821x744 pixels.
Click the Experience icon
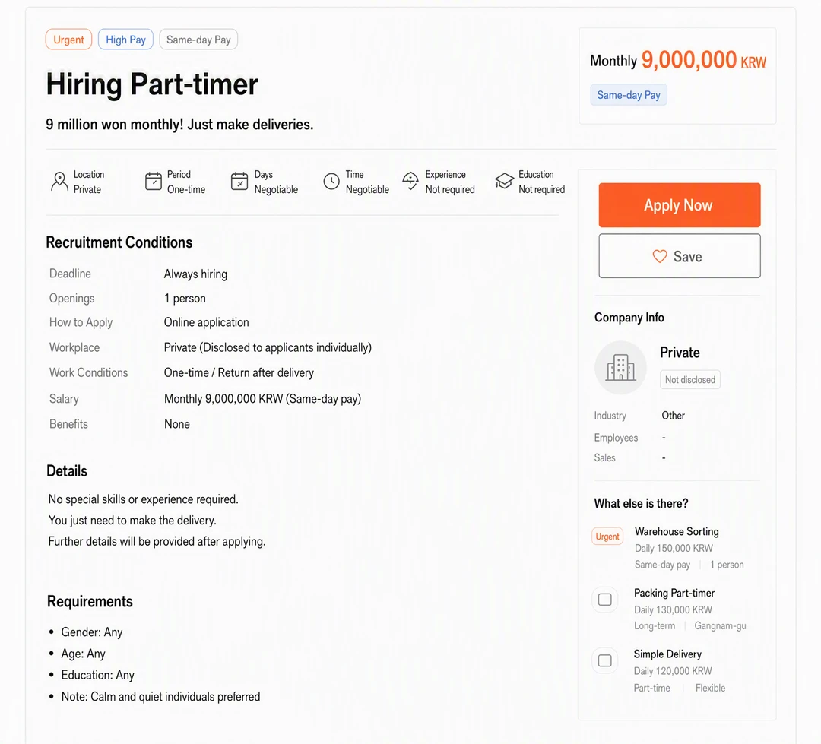click(x=410, y=181)
